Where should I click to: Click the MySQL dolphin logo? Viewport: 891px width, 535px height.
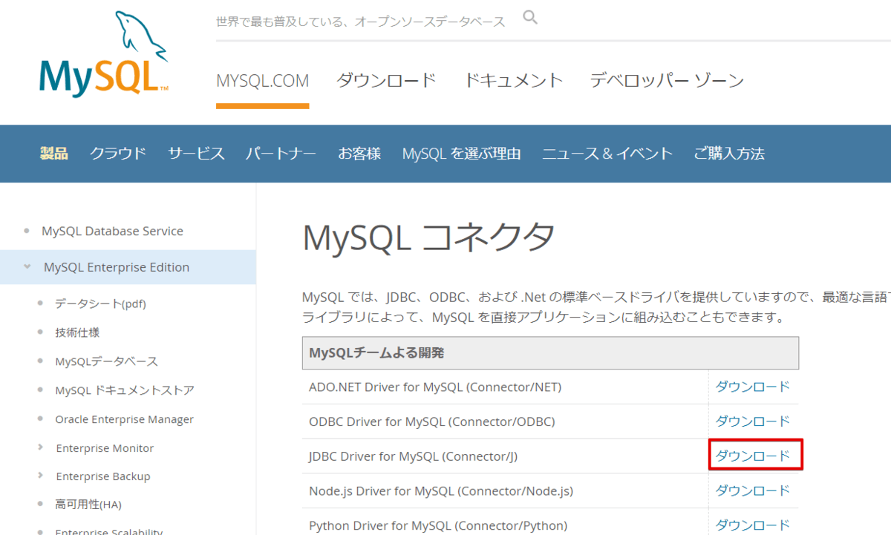point(104,53)
